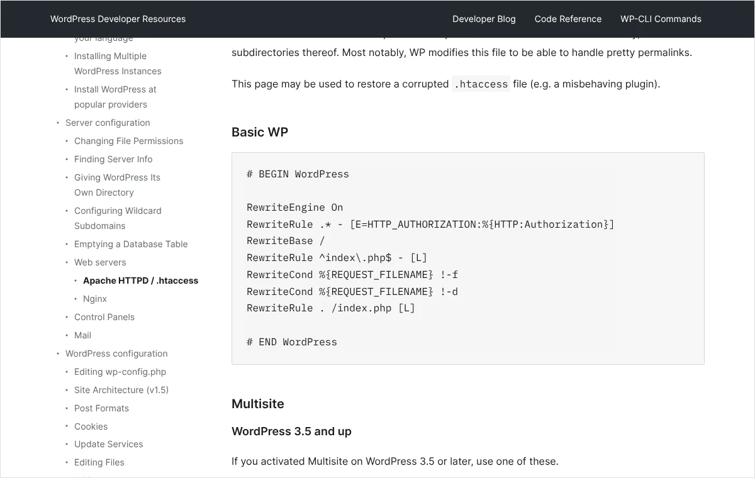Image resolution: width=755 pixels, height=478 pixels.
Task: Open WP-CLI Commands in top navigation
Action: 661,19
